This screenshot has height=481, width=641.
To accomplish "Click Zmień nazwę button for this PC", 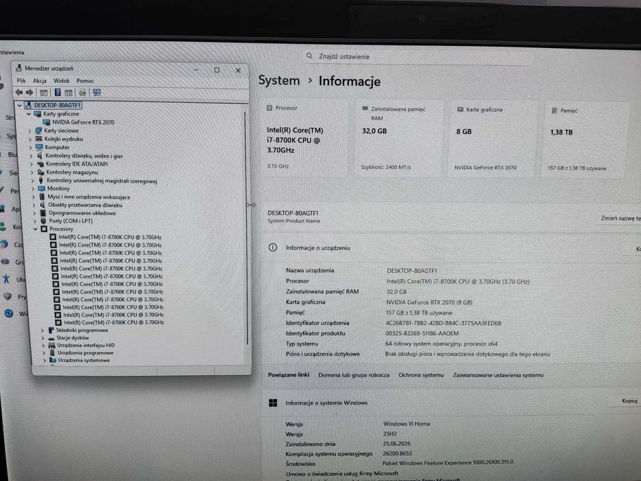I will pos(620,218).
